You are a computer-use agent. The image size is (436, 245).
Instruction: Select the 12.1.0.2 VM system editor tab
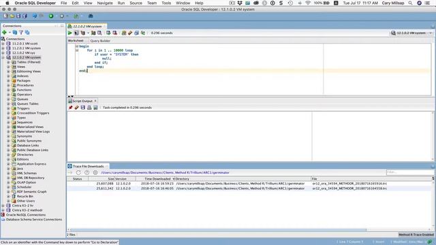87,27
